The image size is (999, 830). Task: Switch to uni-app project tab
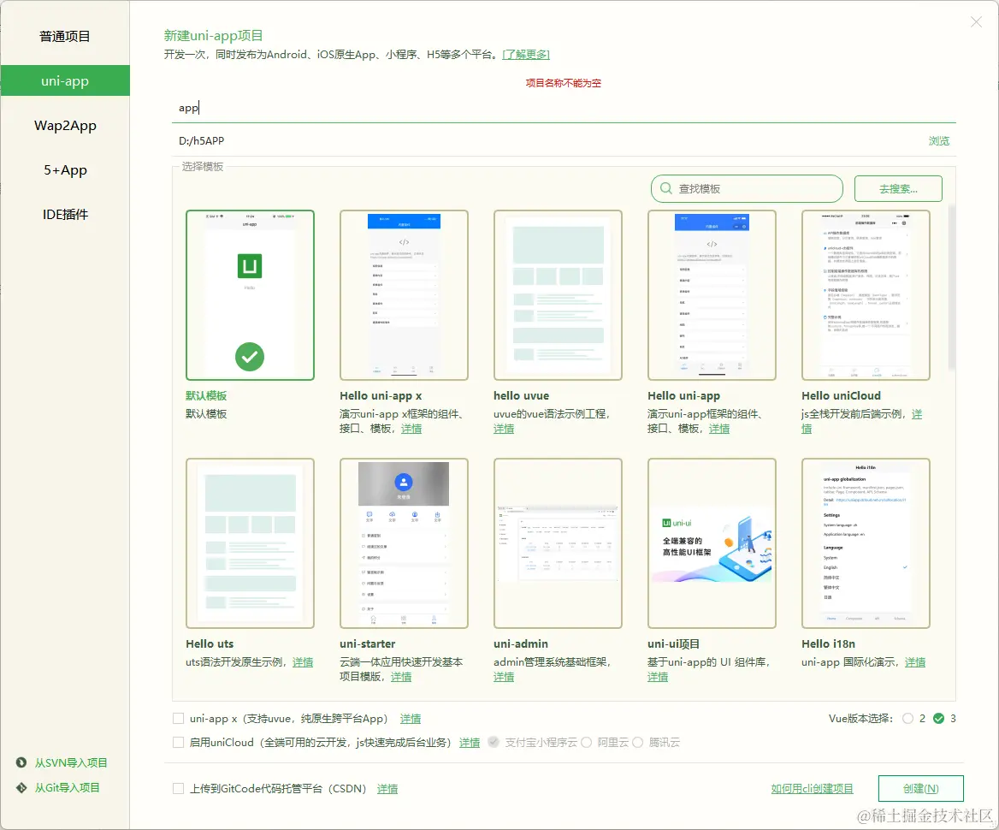65,81
